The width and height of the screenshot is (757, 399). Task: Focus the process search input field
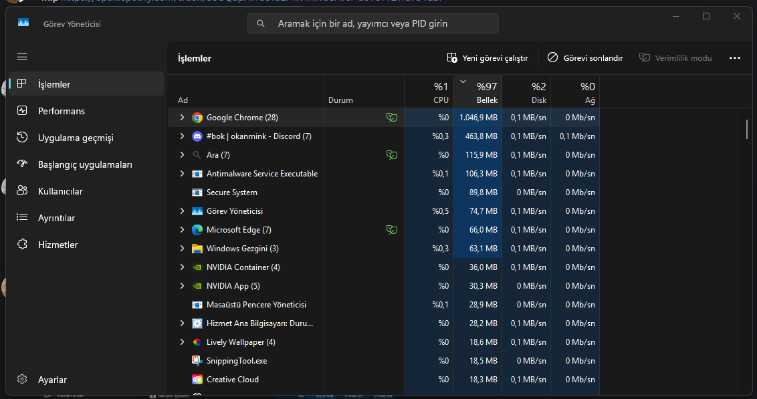point(372,23)
